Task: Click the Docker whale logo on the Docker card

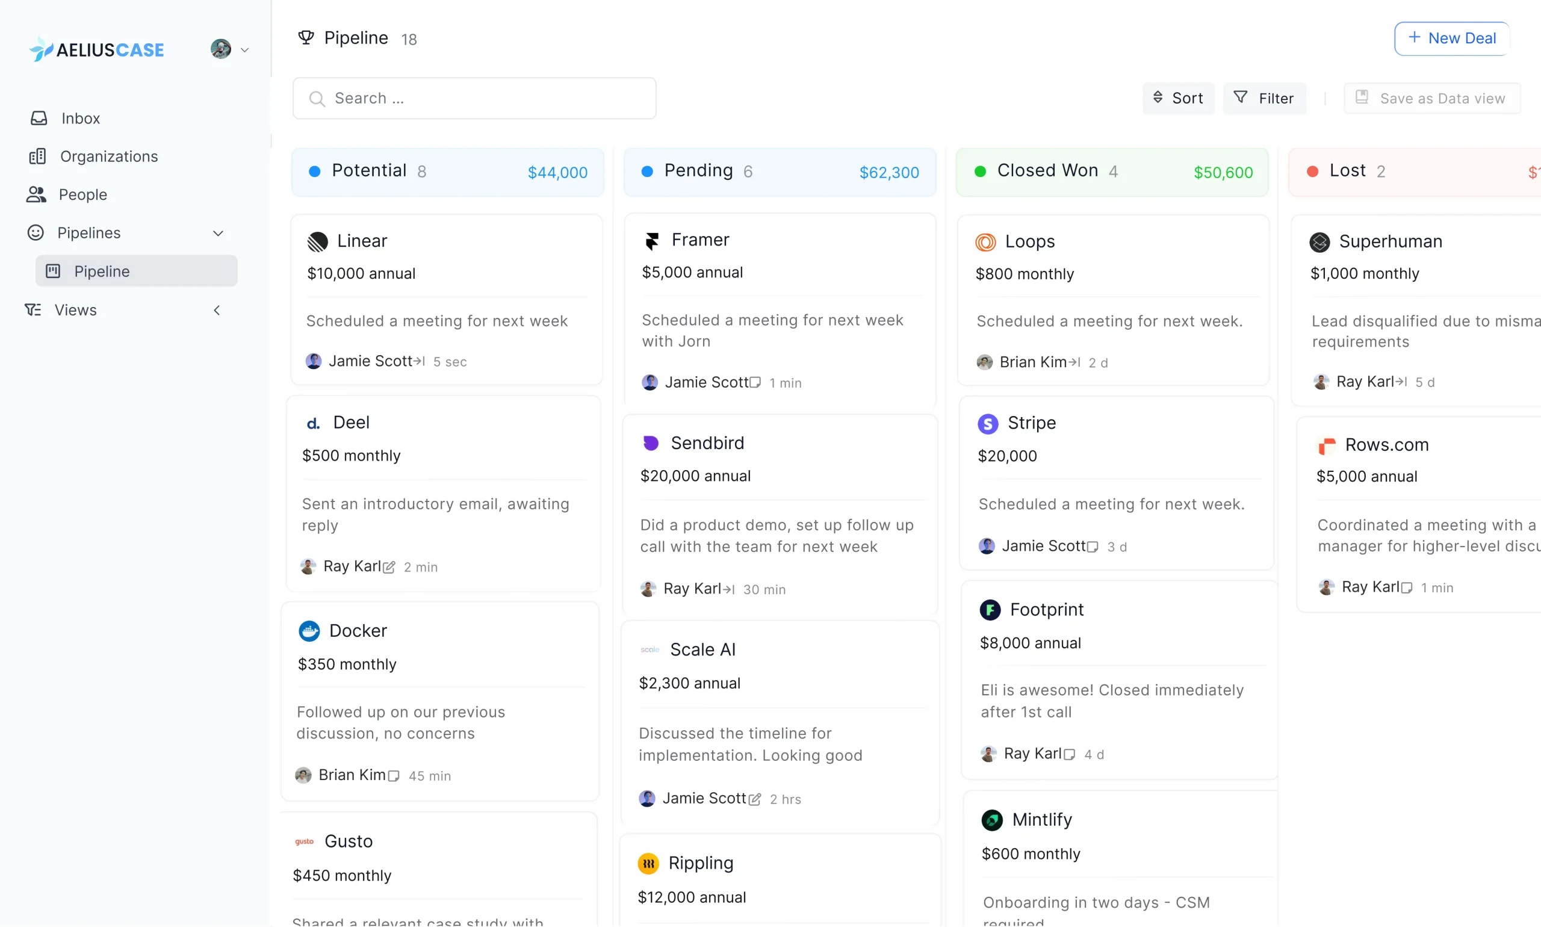Action: coord(310,631)
